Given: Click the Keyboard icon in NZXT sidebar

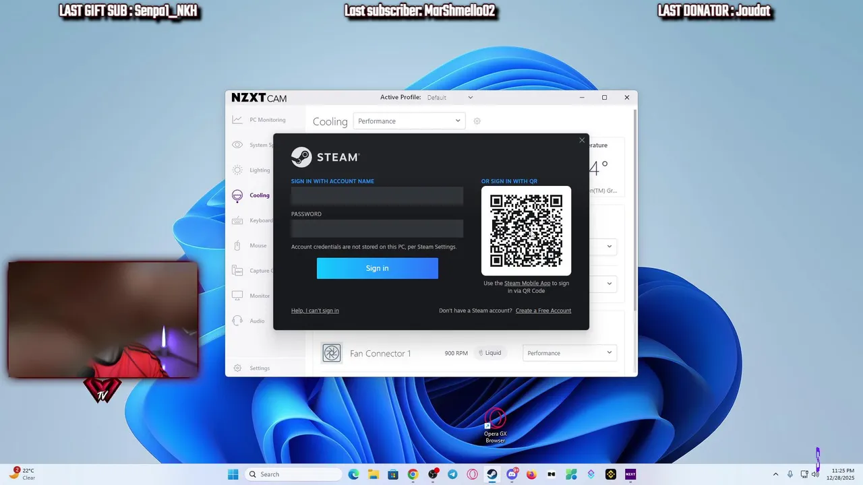Looking at the screenshot, I should tap(237, 220).
